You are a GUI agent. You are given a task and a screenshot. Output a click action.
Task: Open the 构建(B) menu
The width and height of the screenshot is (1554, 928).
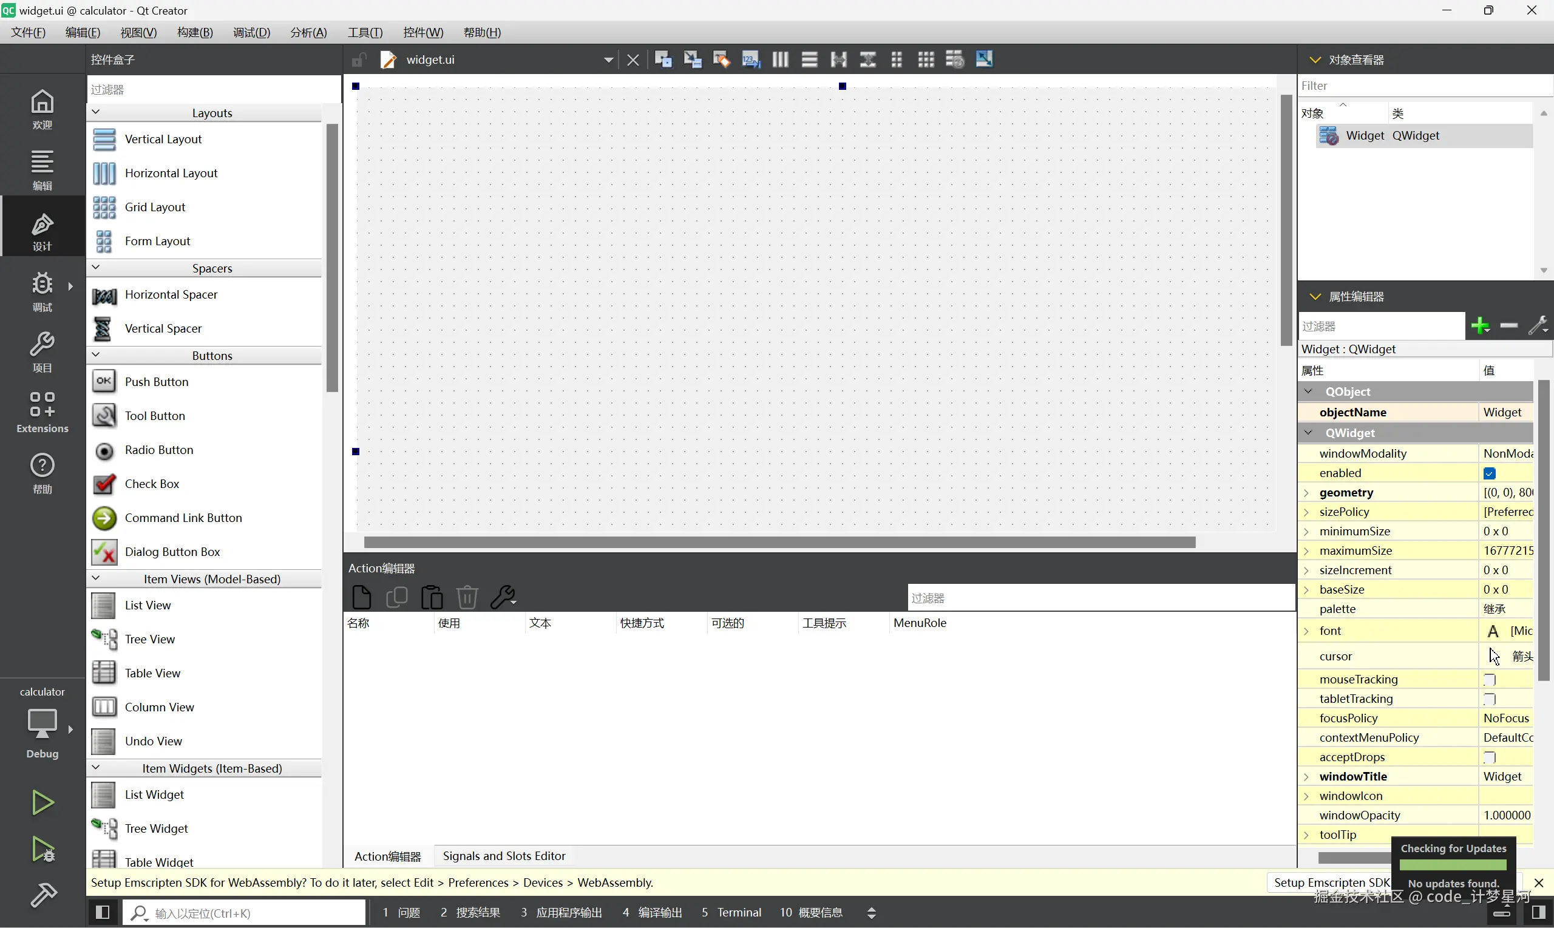coord(194,33)
